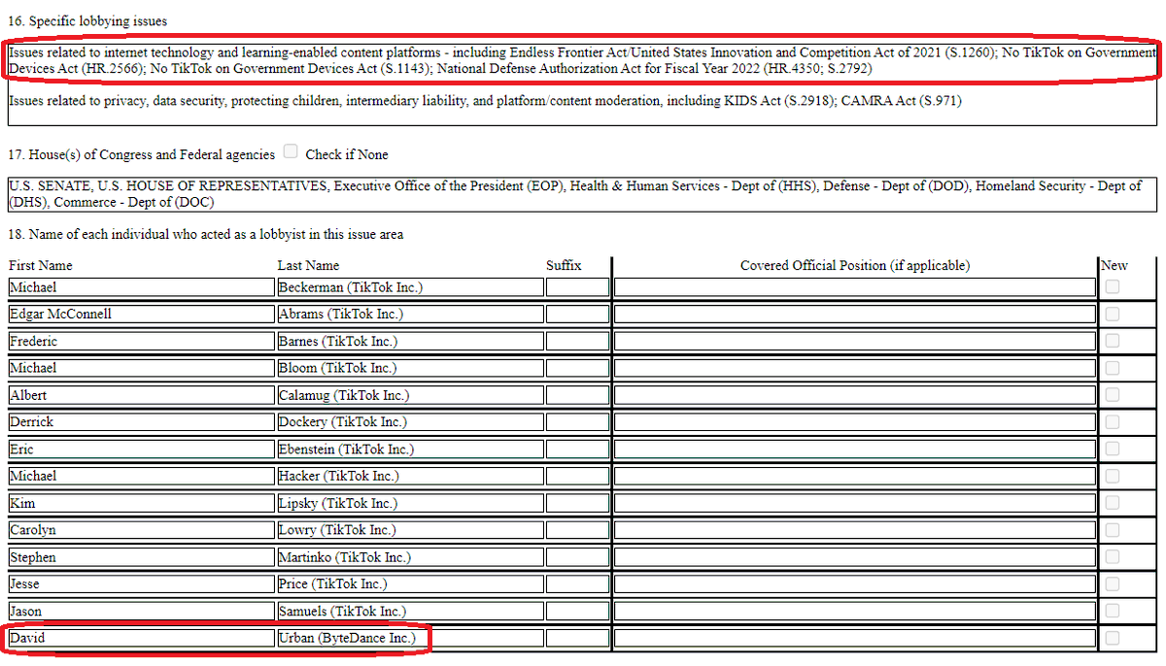Check the New box for Stephen Martinko
This screenshot has width=1166, height=666.
click(x=1112, y=557)
